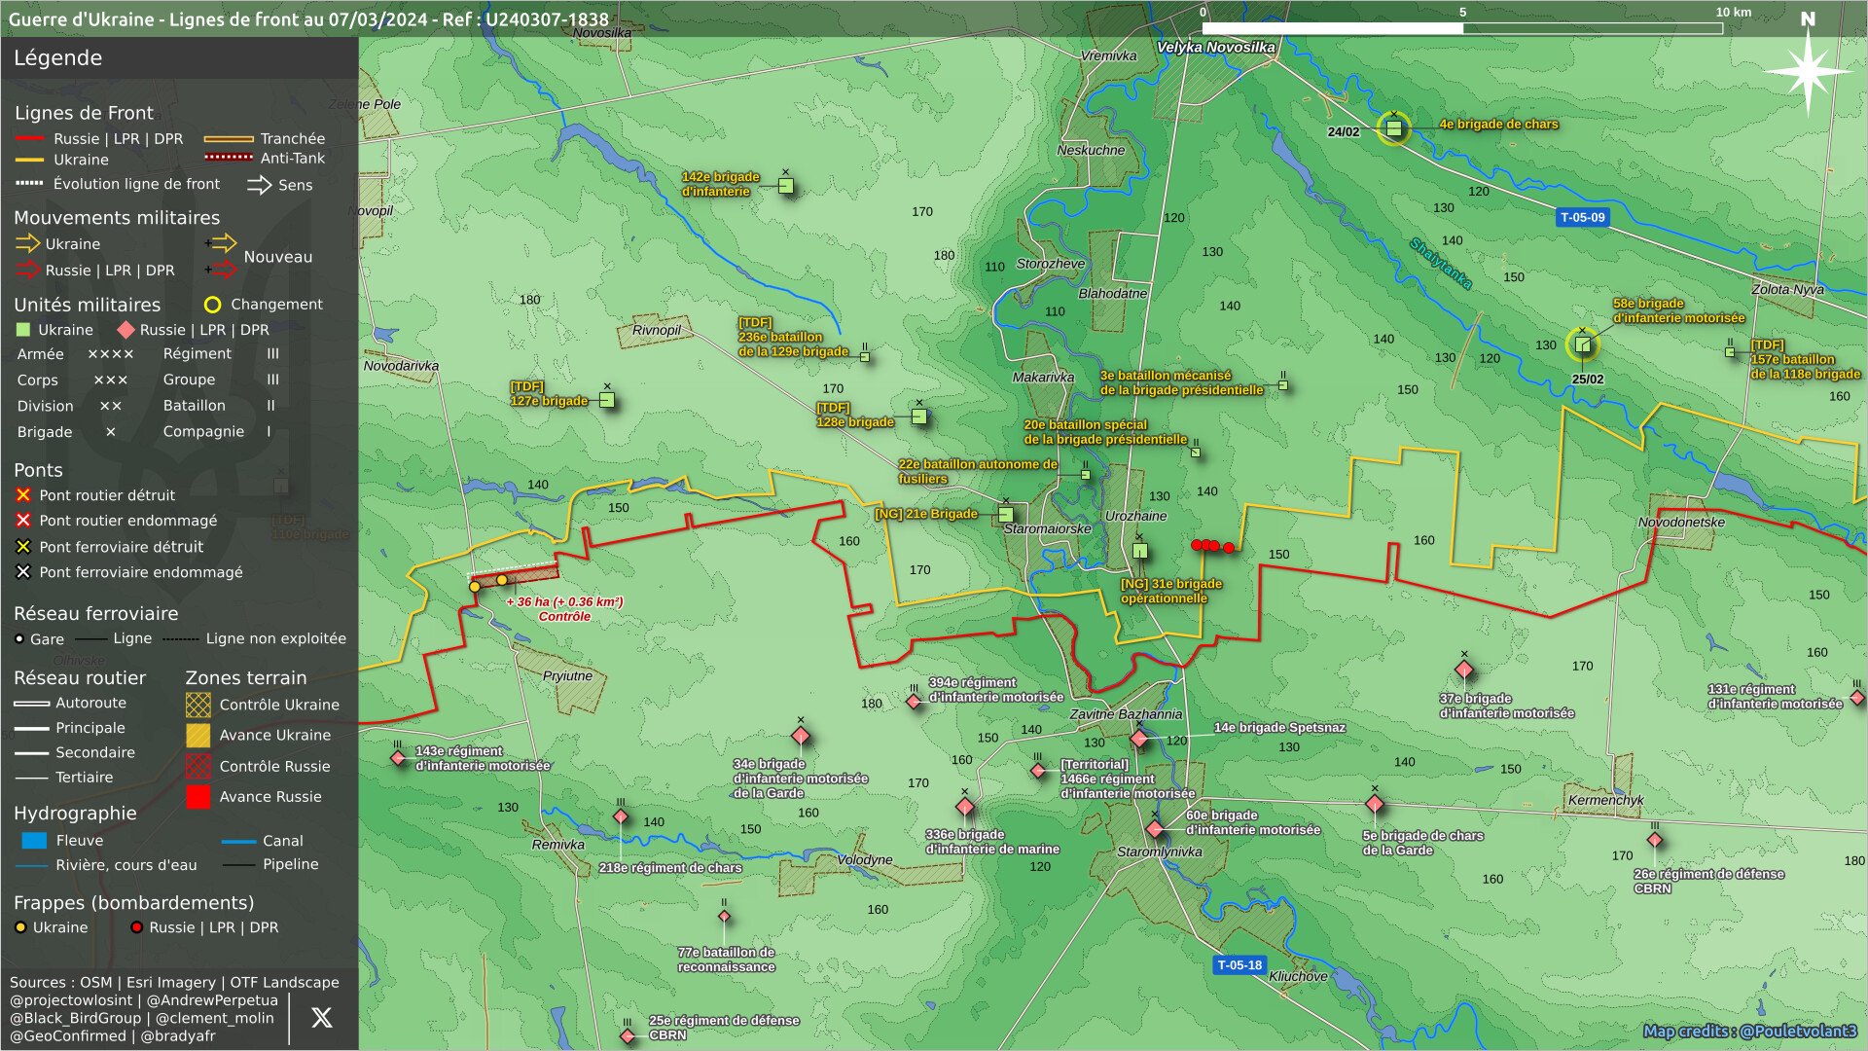
Task: Select the 58e brigade d'infanterie motorisée marker
Action: 1583,344
